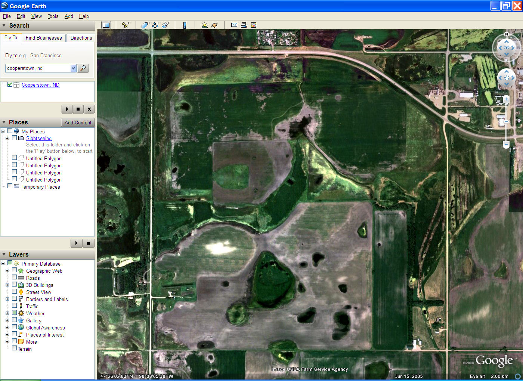Uncheck the Cooperstown, ND result checkbox
Image resolution: width=523 pixels, height=381 pixels.
[10, 84]
